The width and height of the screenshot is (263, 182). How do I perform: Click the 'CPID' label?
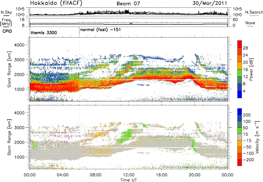[7, 31]
